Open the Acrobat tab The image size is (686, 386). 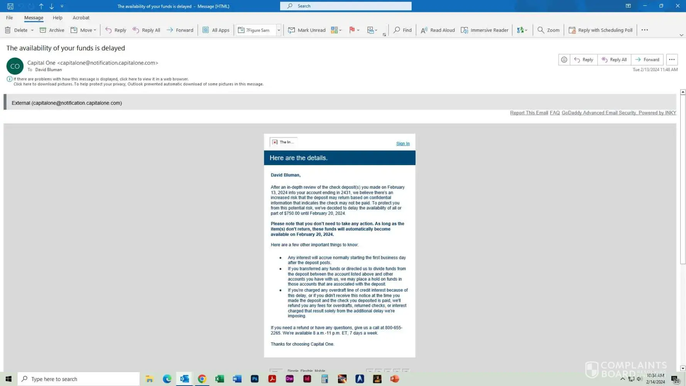(81, 18)
